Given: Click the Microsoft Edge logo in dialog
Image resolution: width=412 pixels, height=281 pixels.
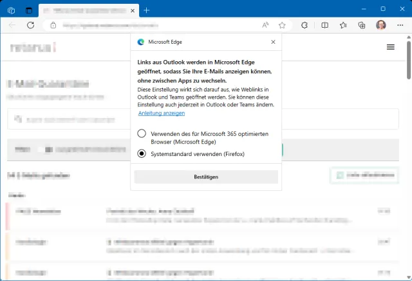Looking at the screenshot, I should (x=141, y=42).
